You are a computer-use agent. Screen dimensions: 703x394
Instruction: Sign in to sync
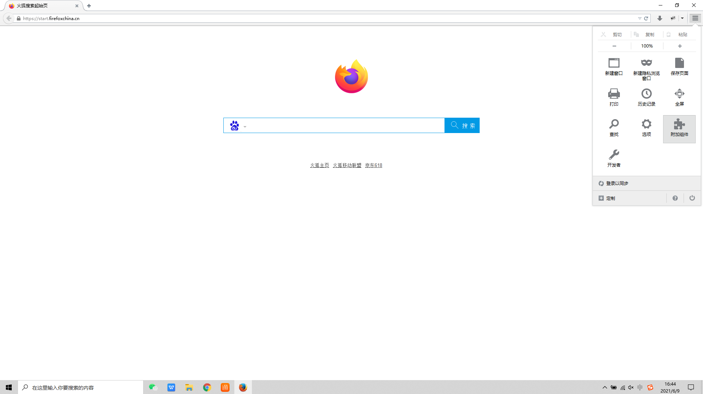click(647, 183)
